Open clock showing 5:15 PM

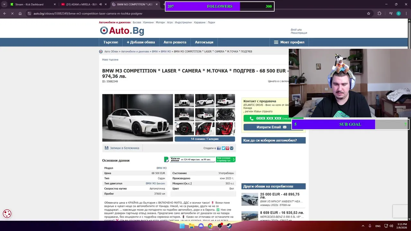coord(402,226)
